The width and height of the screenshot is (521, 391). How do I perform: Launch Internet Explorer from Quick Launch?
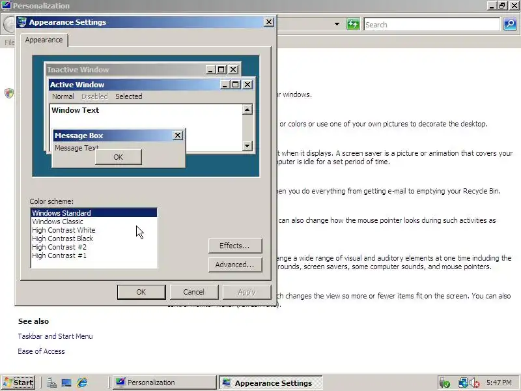[x=82, y=383]
